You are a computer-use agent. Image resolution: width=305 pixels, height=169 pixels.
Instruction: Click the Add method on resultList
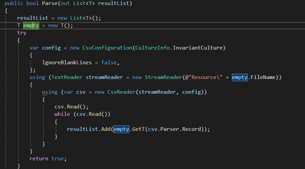click(x=106, y=129)
